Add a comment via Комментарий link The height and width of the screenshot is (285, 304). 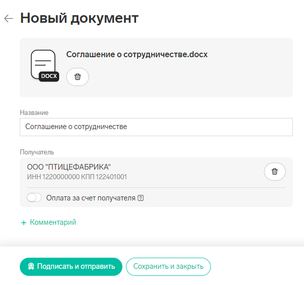click(x=53, y=222)
